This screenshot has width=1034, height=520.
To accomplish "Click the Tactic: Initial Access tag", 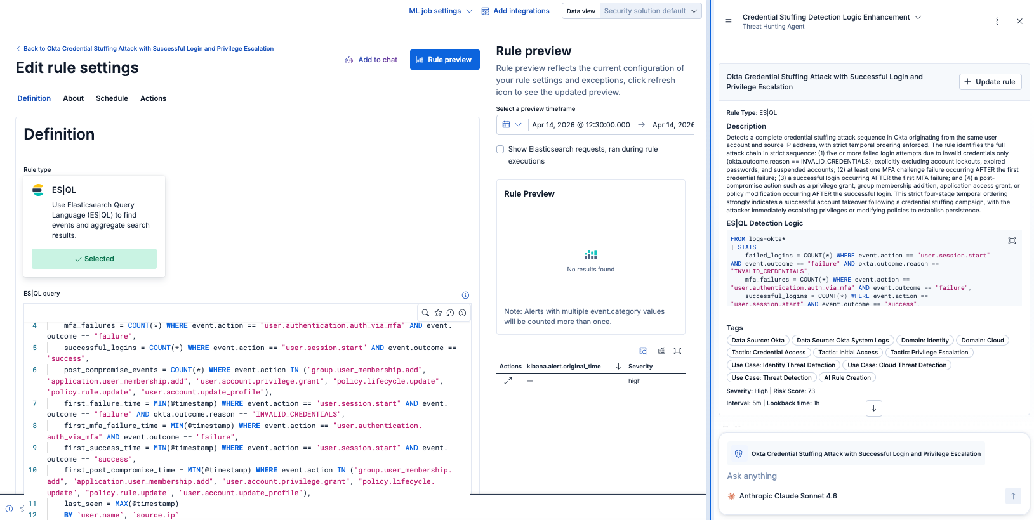I will tap(848, 353).
